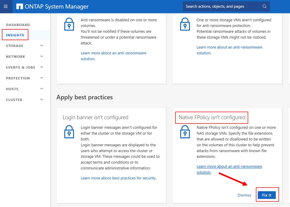
Task: Click the lock icon on the volumes anti-ransomware card
Action: tap(69, 24)
